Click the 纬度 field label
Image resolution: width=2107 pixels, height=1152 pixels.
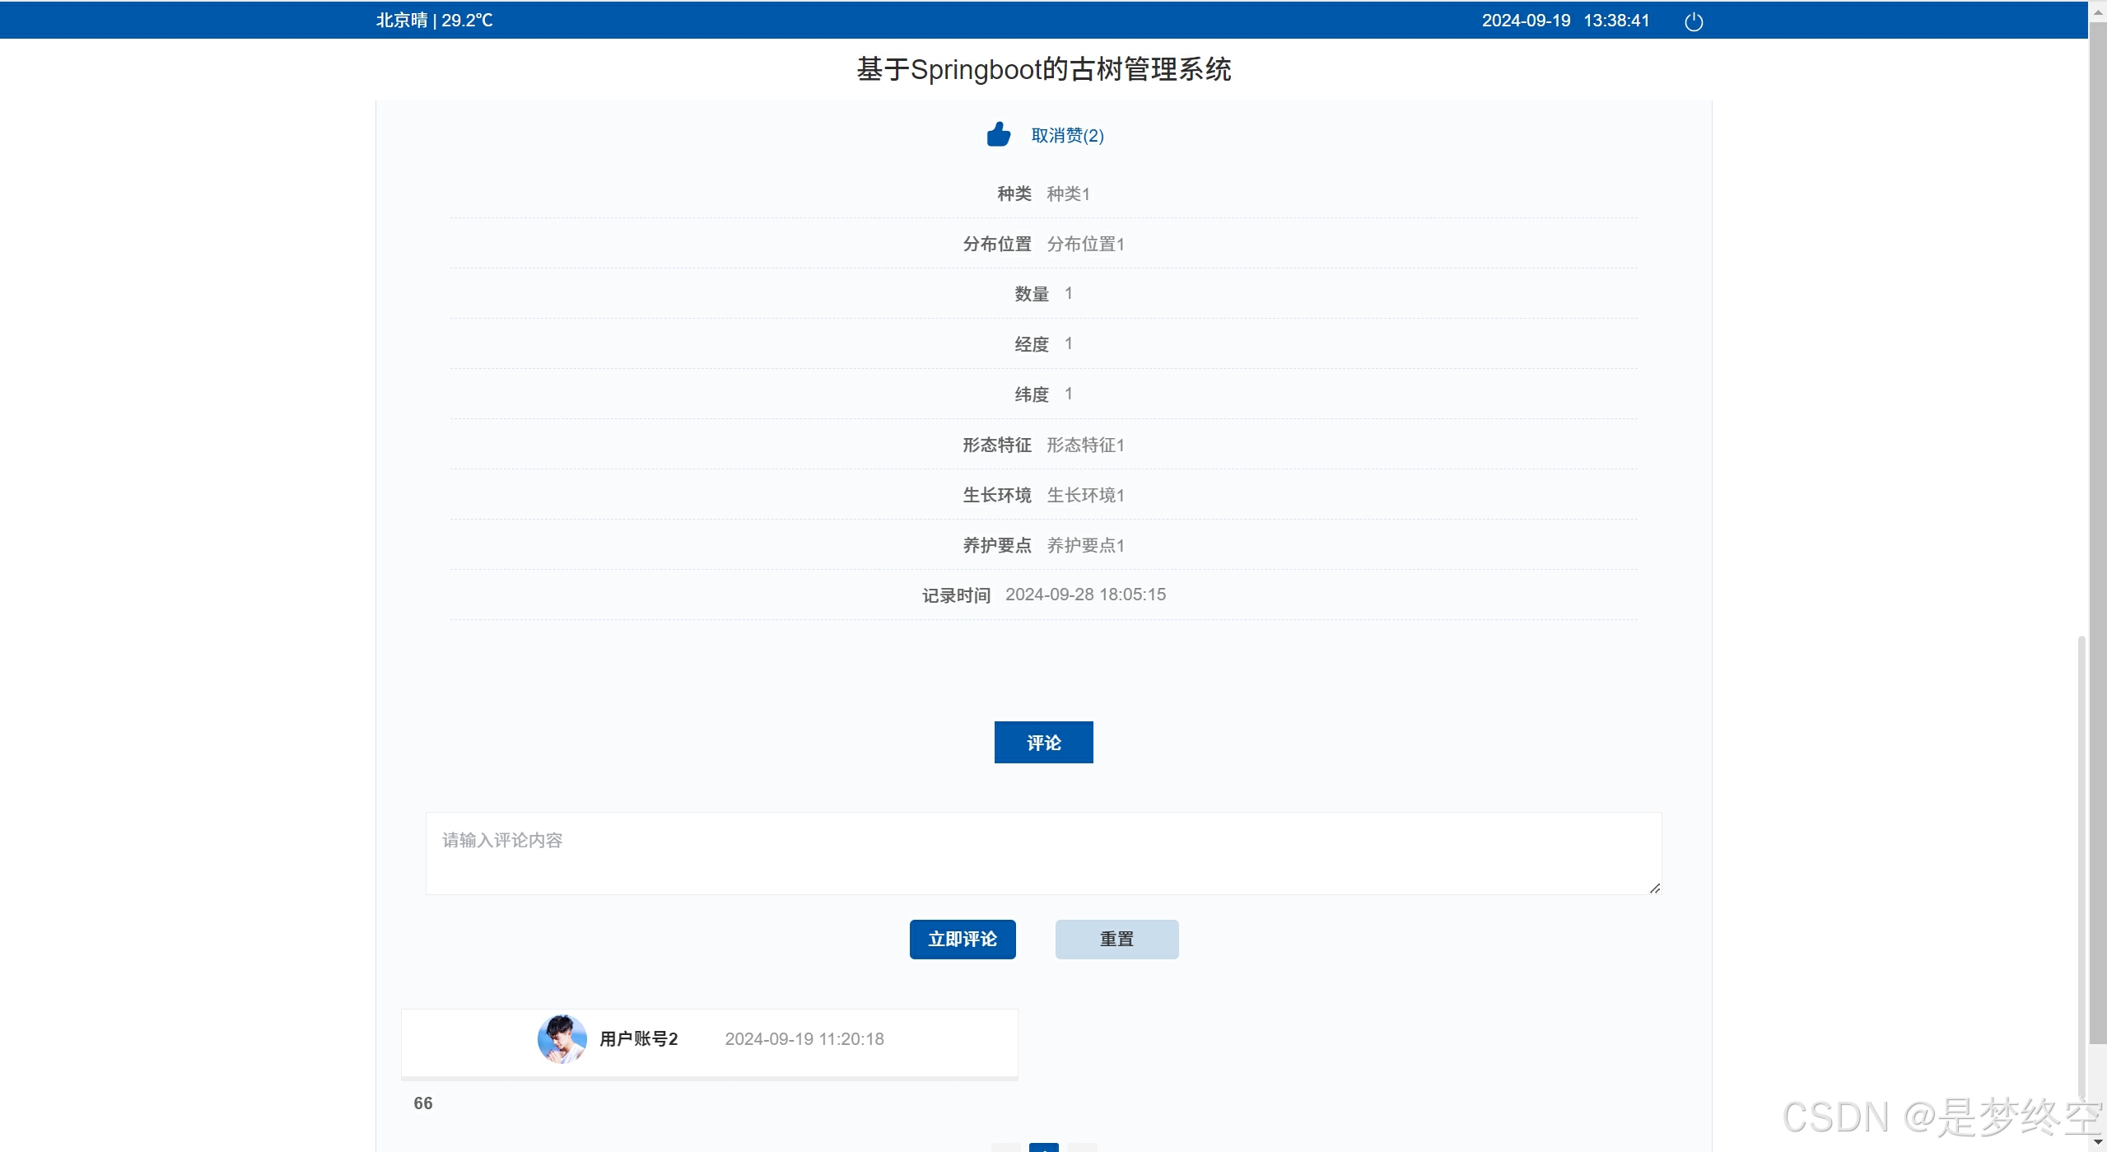coord(1031,394)
